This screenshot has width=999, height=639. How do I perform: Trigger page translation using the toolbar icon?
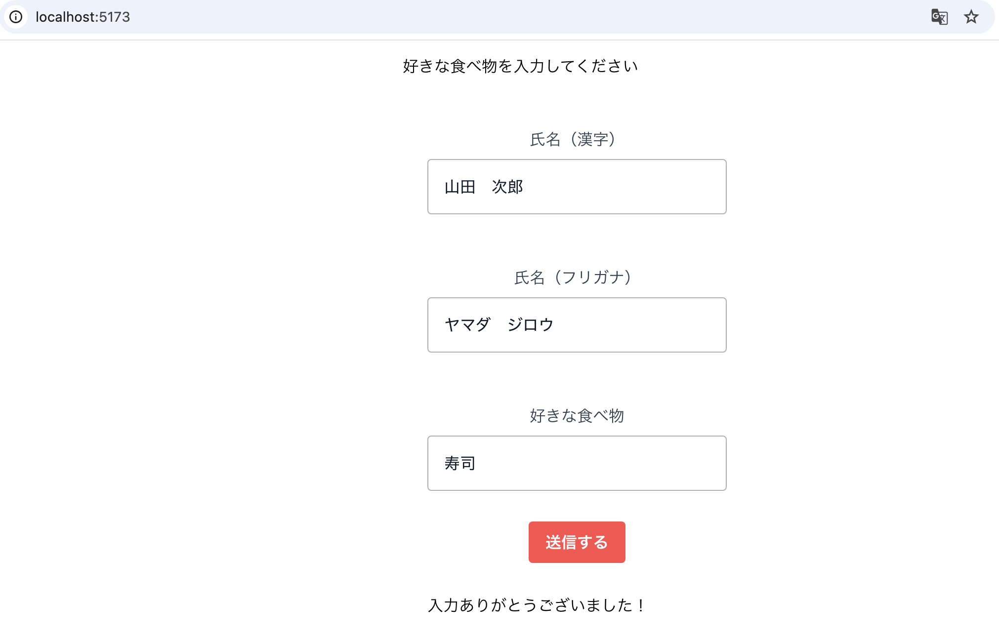(939, 17)
